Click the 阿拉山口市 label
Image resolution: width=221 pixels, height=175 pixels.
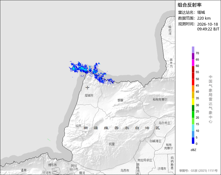[x=74, y=167]
